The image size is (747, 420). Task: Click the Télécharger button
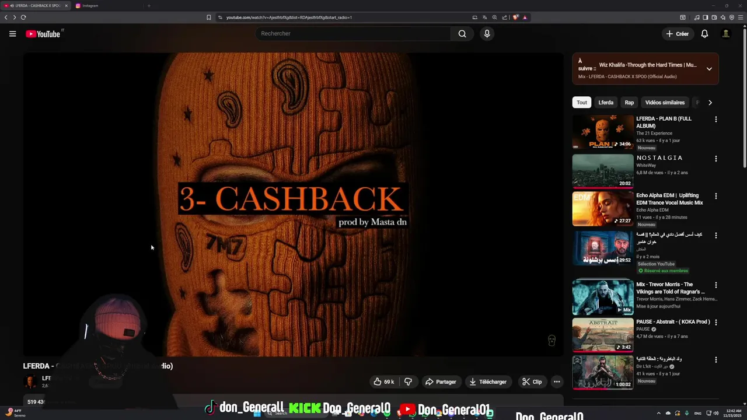coord(488,381)
